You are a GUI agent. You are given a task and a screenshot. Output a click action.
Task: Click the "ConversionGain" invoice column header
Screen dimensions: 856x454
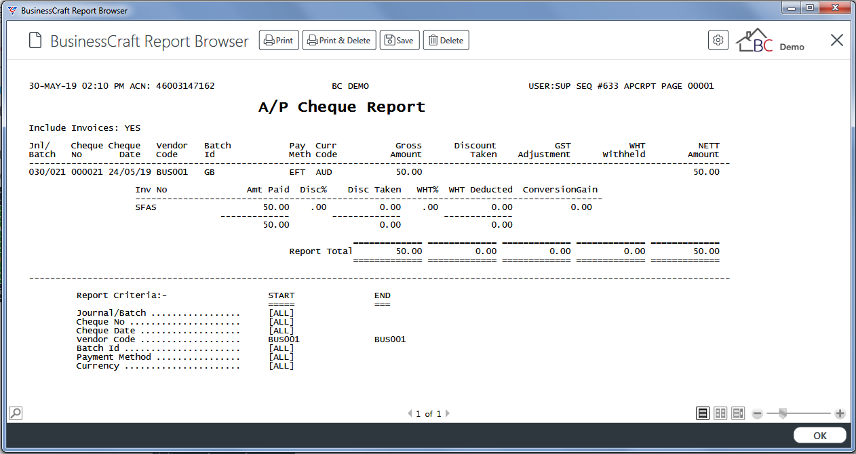560,190
